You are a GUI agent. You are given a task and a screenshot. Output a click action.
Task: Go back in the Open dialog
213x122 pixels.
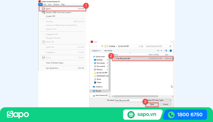(x=92, y=46)
